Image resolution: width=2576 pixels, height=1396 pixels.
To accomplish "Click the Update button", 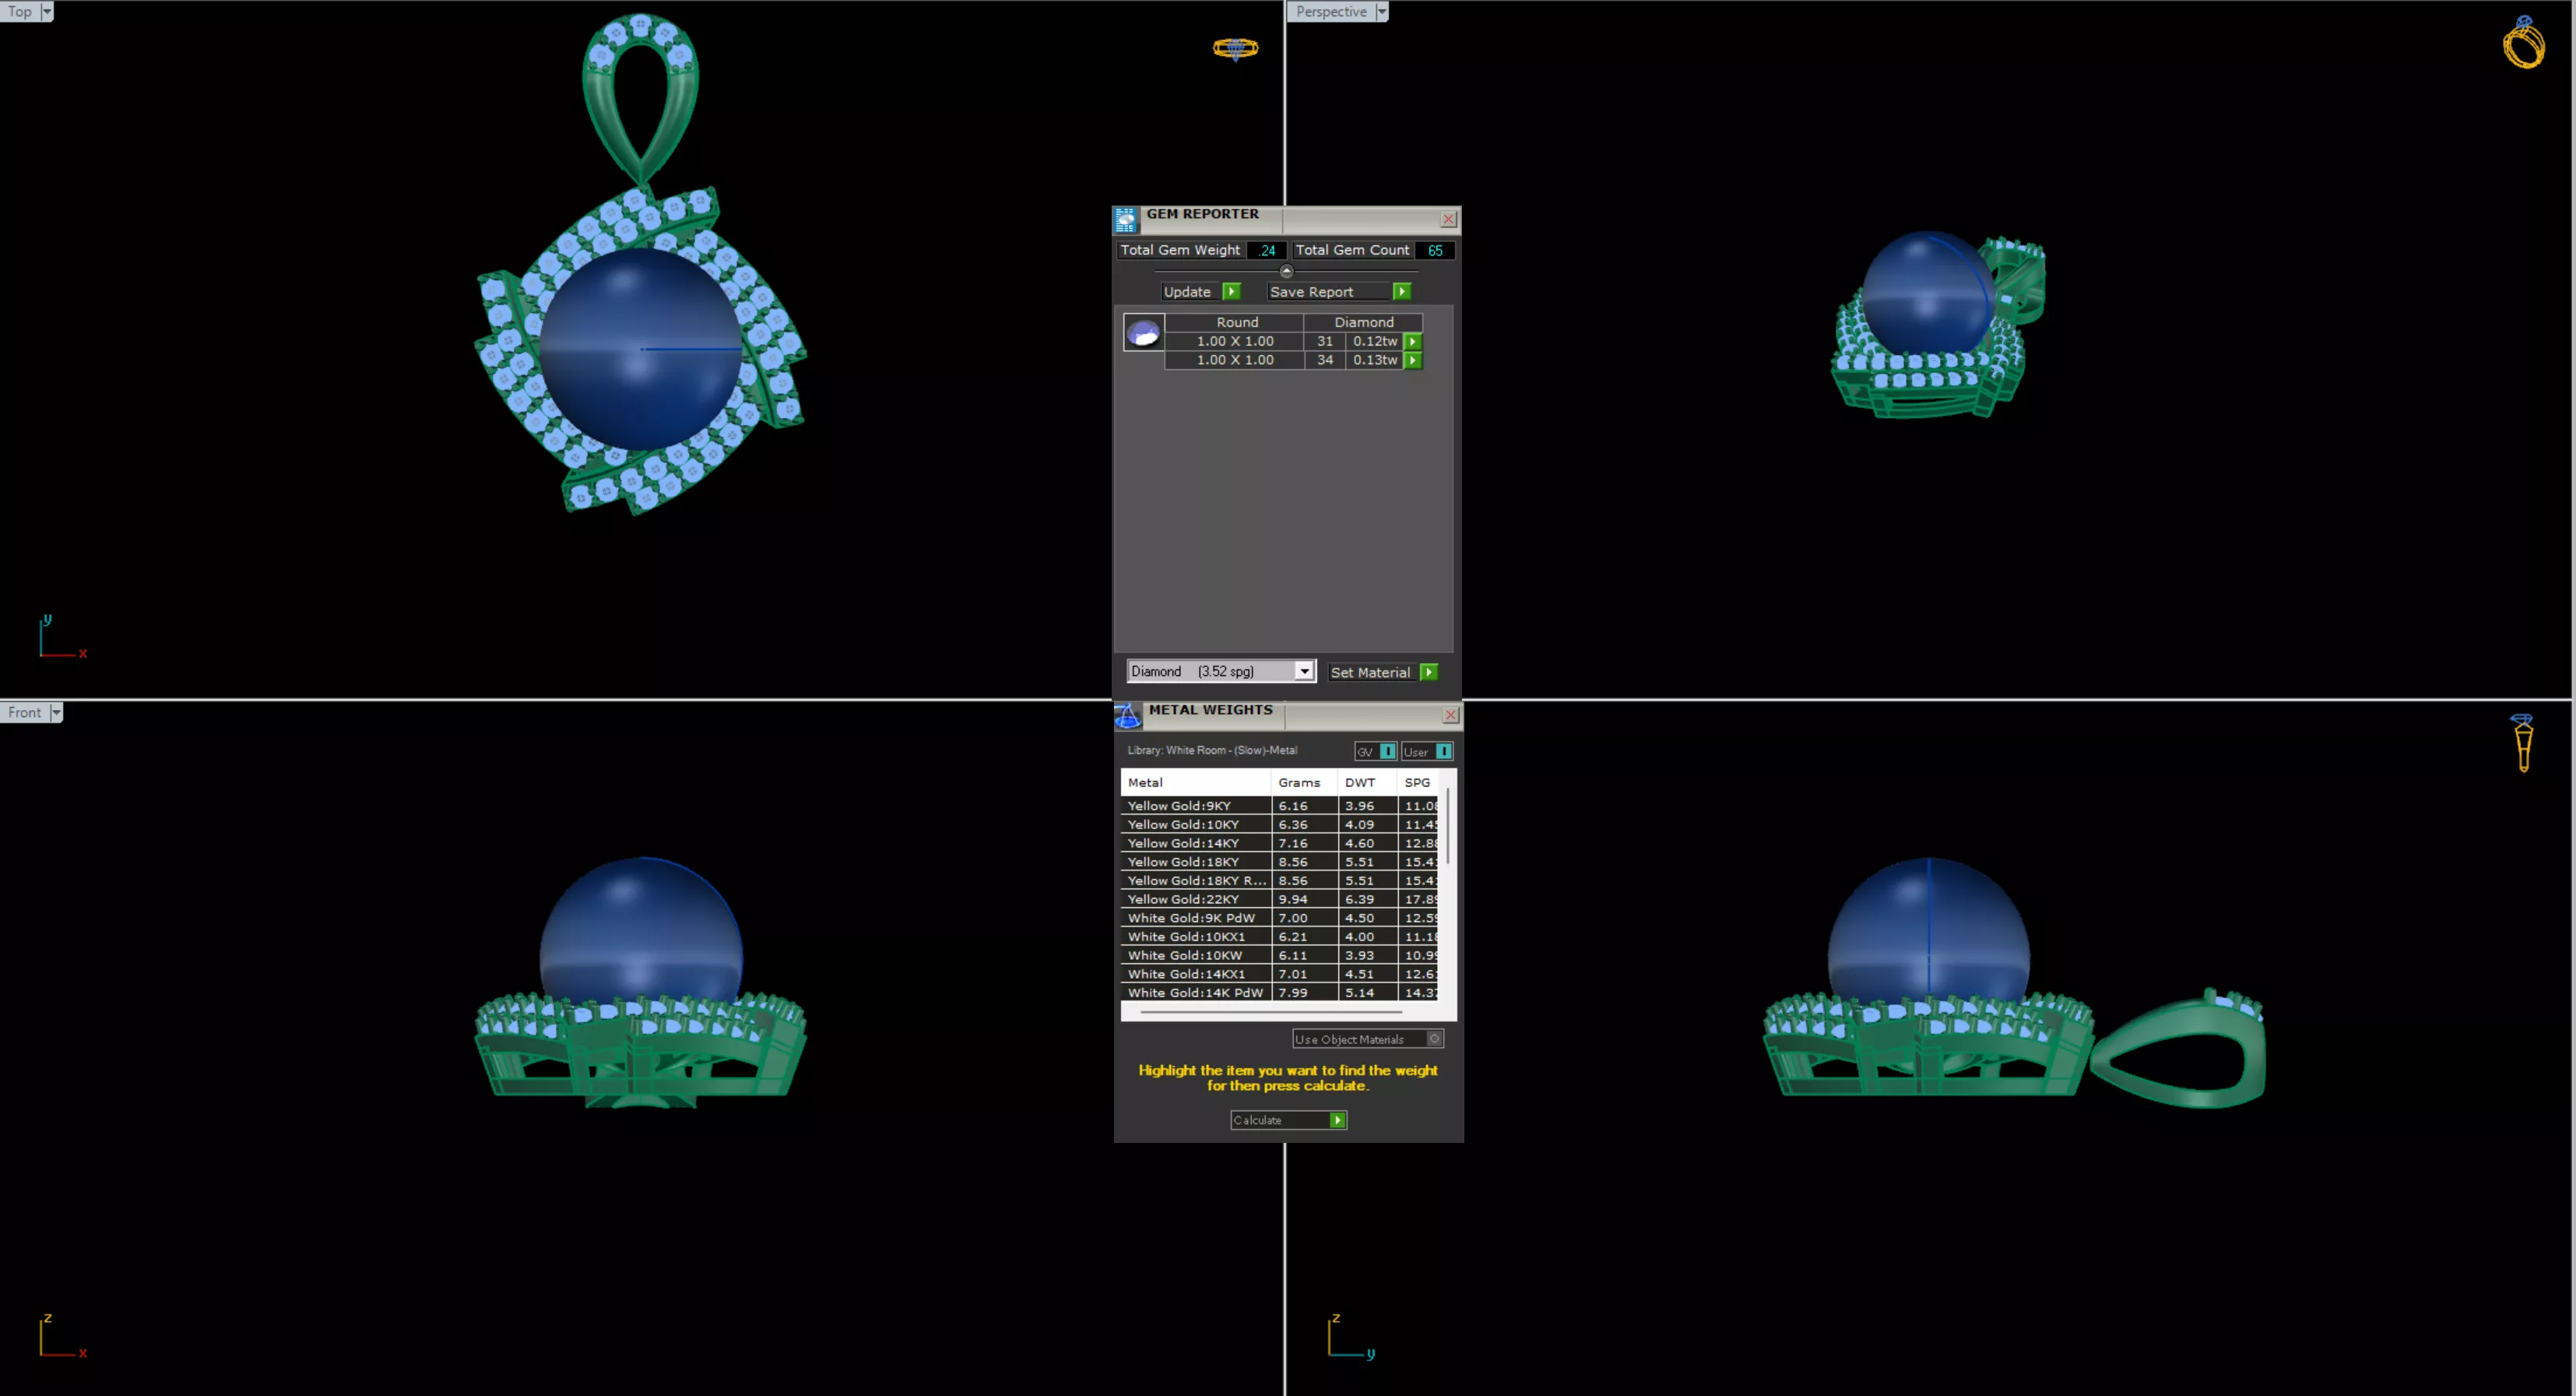I will pos(1192,291).
